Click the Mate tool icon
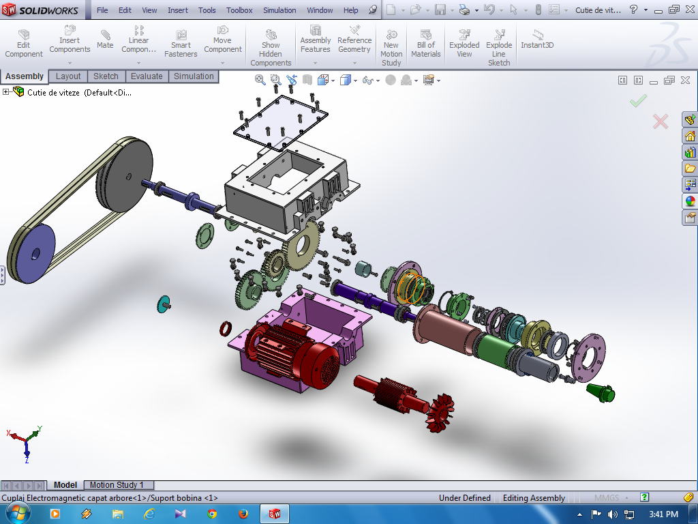The image size is (698, 524). [x=105, y=39]
